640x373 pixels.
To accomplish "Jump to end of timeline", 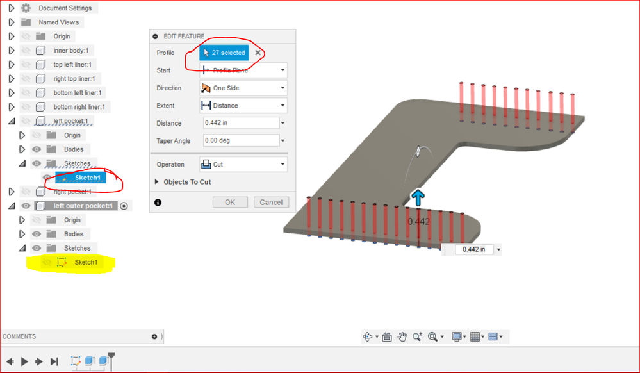I will (54, 361).
